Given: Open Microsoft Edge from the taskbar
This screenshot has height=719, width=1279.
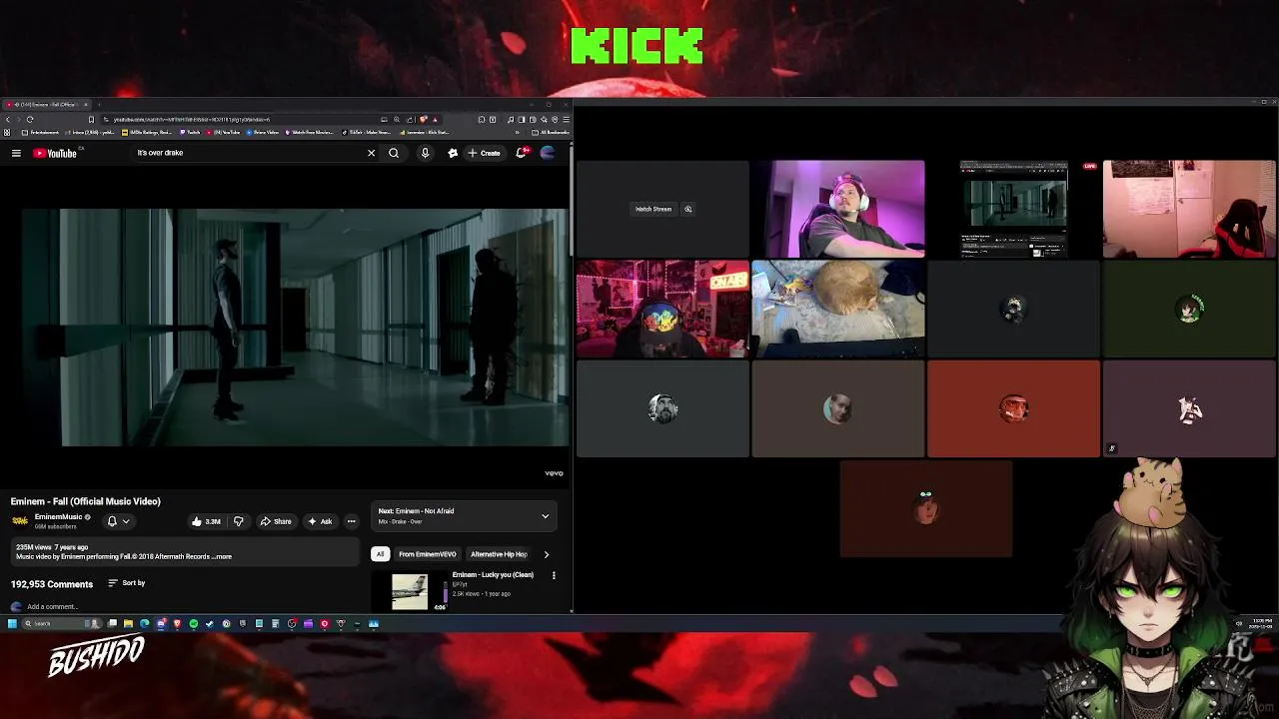Looking at the screenshot, I should [145, 623].
